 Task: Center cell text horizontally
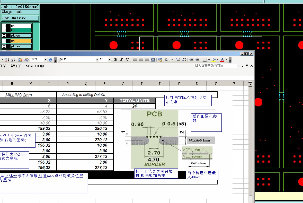tap(141, 59)
